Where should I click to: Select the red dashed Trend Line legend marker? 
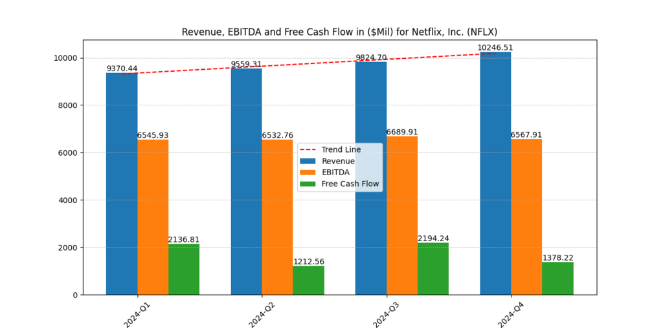click(309, 150)
